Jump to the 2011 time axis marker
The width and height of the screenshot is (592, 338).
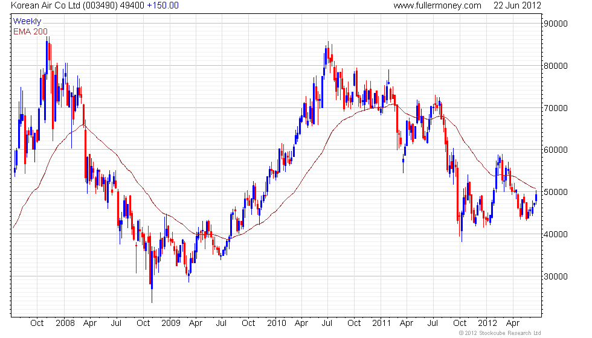381,323
